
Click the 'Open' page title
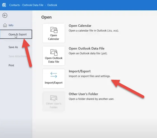coord(46,17)
